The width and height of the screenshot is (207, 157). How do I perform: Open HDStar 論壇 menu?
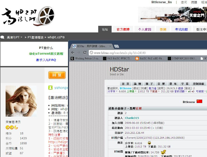coord(137,84)
